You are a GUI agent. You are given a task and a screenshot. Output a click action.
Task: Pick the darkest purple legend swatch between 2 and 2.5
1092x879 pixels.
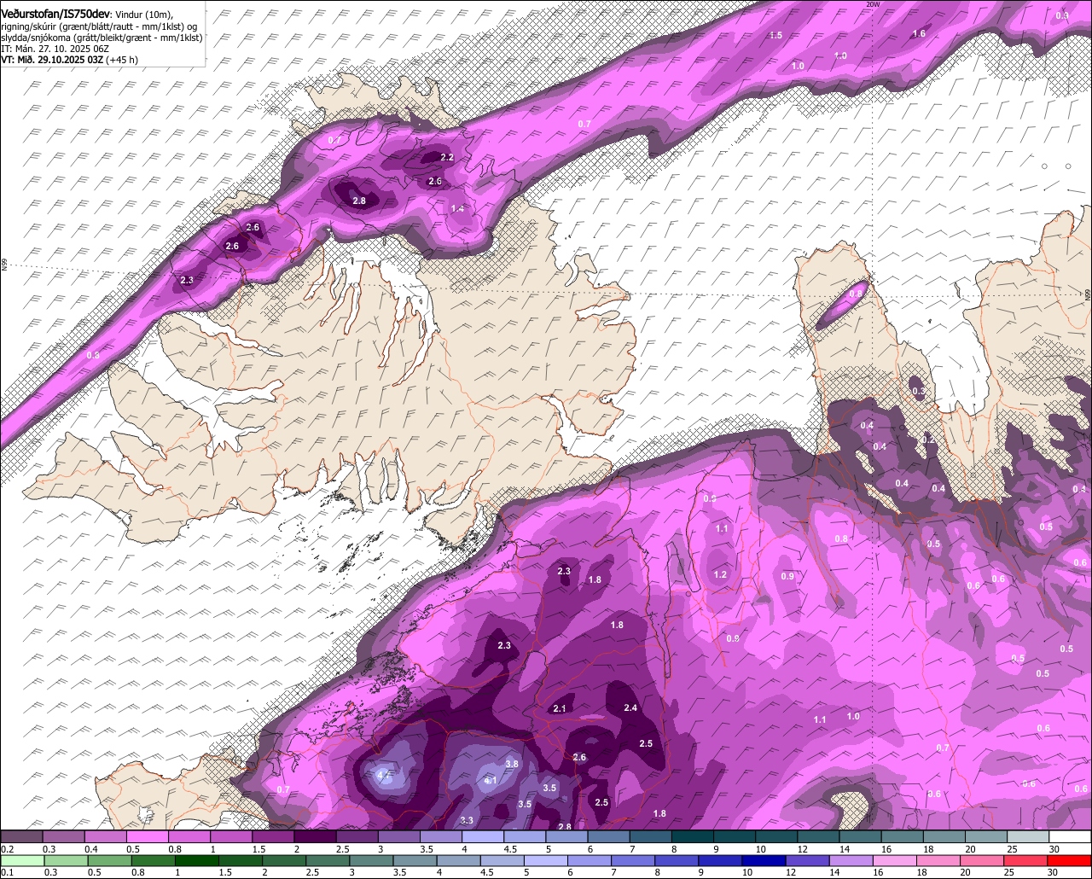point(316,836)
